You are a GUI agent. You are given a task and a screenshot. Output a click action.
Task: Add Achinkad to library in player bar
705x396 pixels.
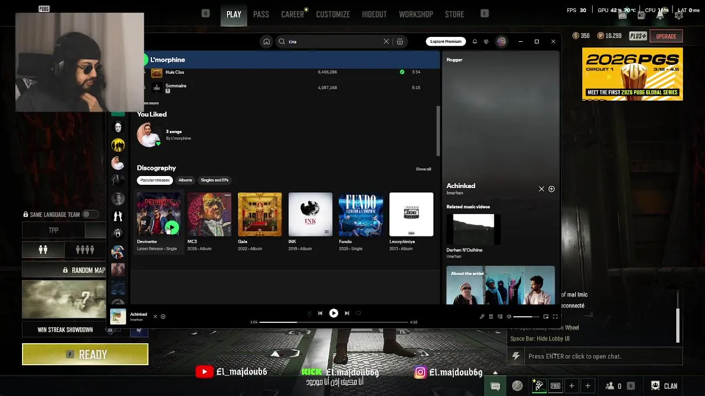coord(163,316)
